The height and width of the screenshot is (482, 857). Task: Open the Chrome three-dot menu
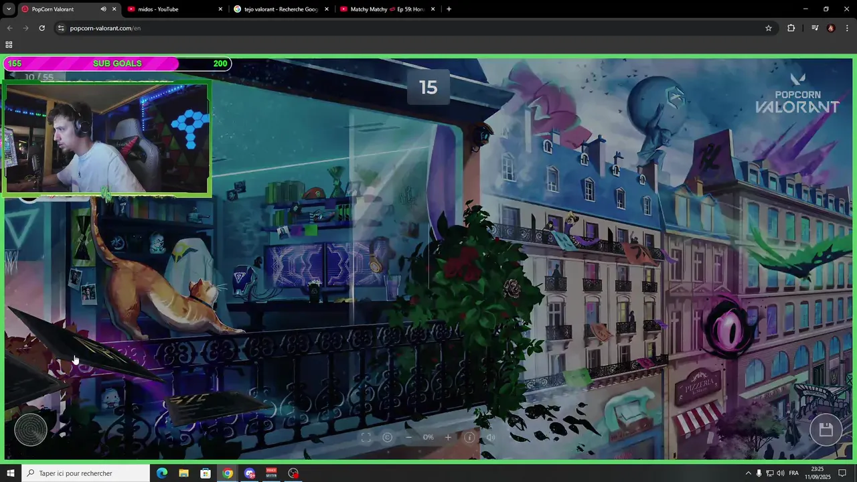[x=848, y=28]
